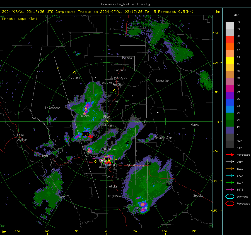Click the RockyMH label
Viewport: 251px width, 235px height.
[74, 78]
